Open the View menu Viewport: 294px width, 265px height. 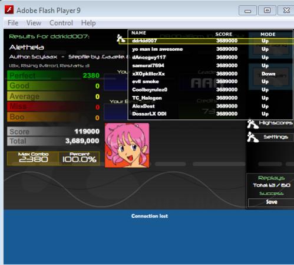pyautogui.click(x=34, y=23)
